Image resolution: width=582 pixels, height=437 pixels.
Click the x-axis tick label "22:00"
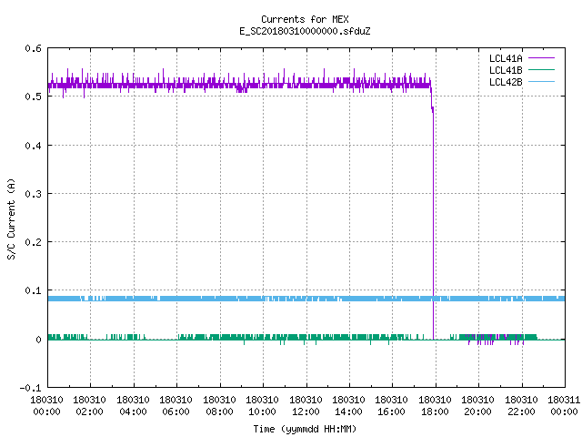[x=521, y=412]
